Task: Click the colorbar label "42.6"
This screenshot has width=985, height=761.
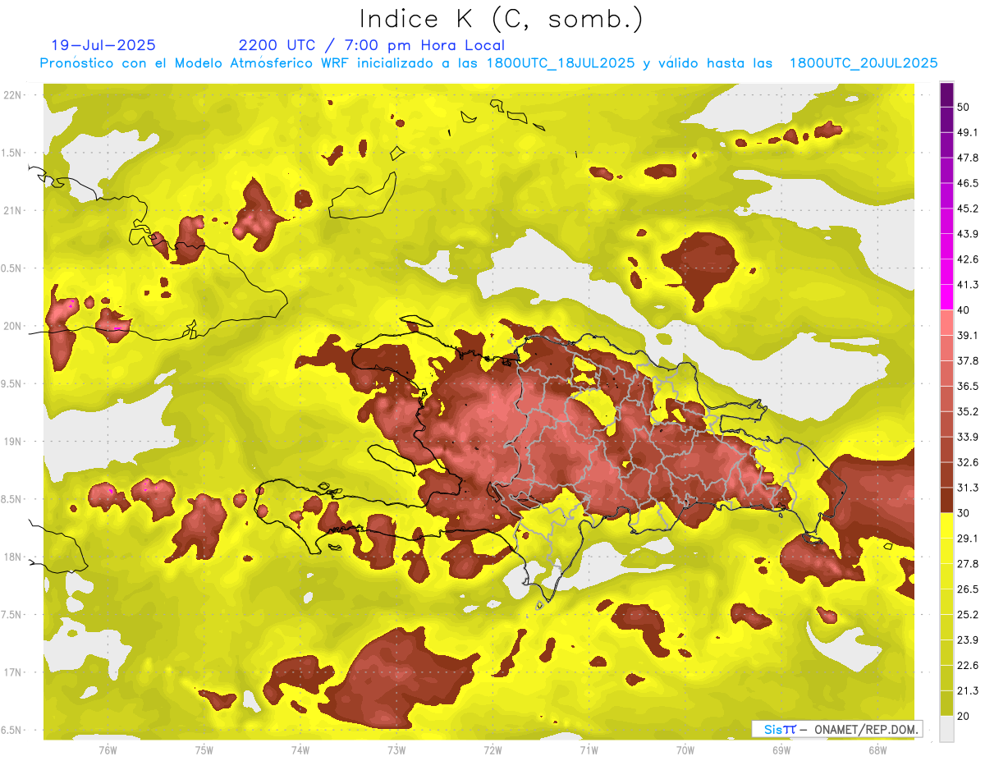Action: click(967, 259)
